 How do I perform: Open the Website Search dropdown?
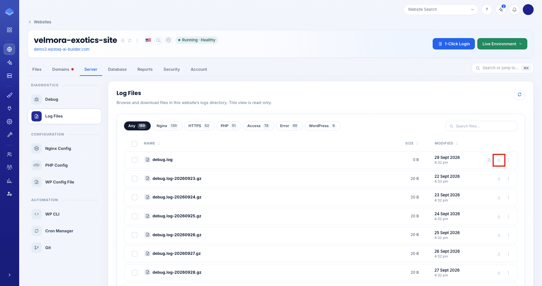[441, 10]
